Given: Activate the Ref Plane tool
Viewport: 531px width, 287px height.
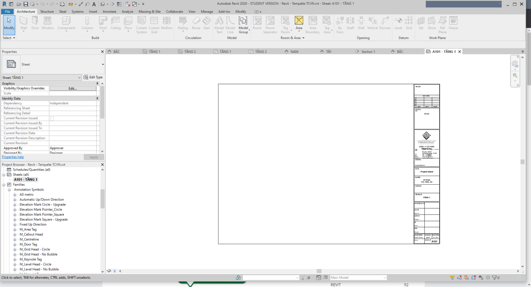Looking at the screenshot, I should (x=442, y=23).
